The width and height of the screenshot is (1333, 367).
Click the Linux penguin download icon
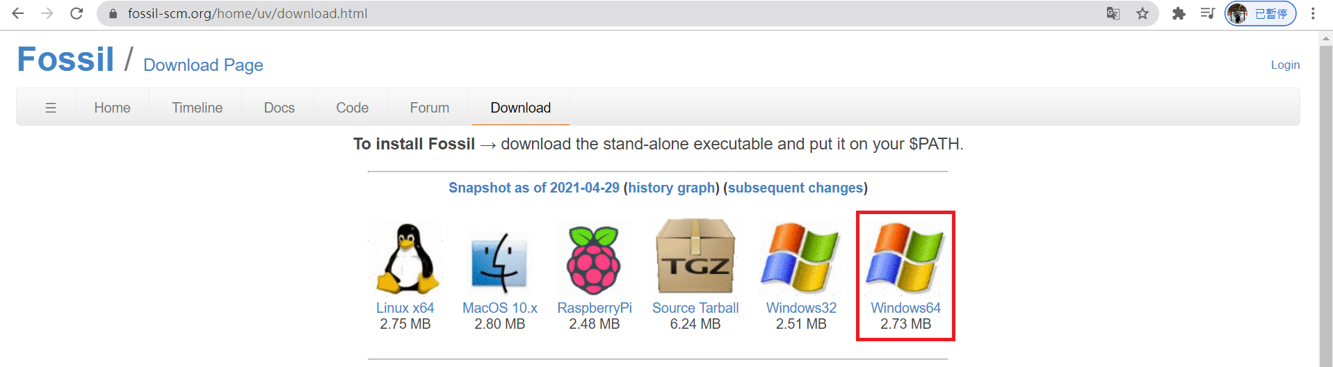click(407, 259)
